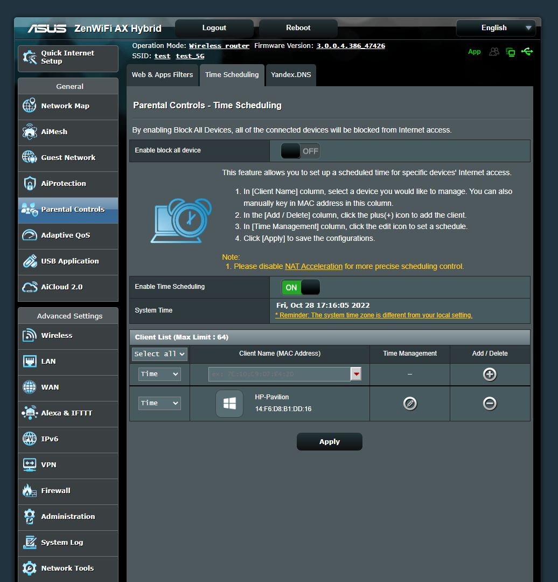Click the screen mirroring icon top right
The image size is (558, 582).
pyautogui.click(x=510, y=52)
